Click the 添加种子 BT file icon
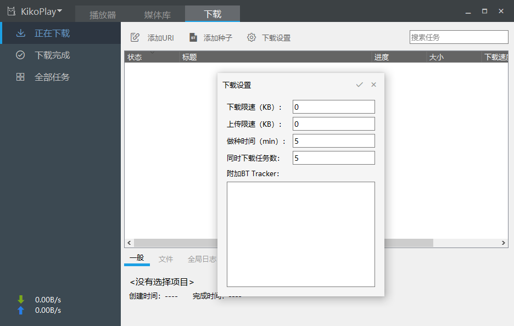 pyautogui.click(x=193, y=37)
